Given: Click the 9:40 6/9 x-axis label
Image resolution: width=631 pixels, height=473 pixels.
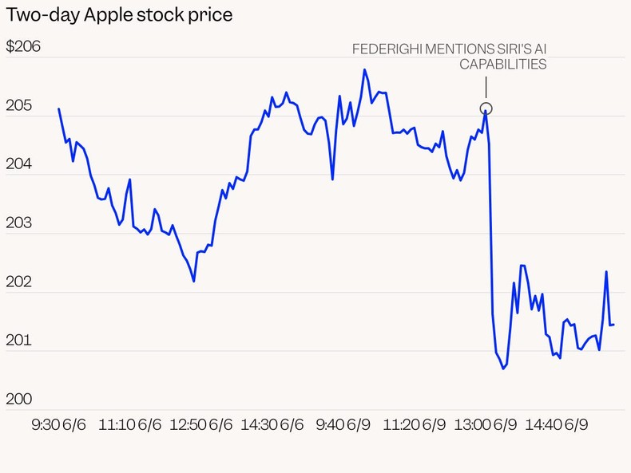Looking at the screenshot, I should (x=343, y=426).
